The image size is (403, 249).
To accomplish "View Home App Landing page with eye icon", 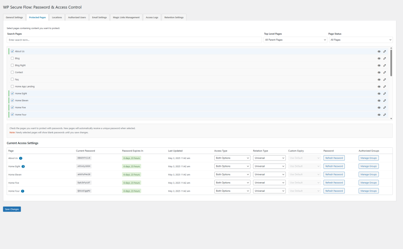I will [379, 86].
